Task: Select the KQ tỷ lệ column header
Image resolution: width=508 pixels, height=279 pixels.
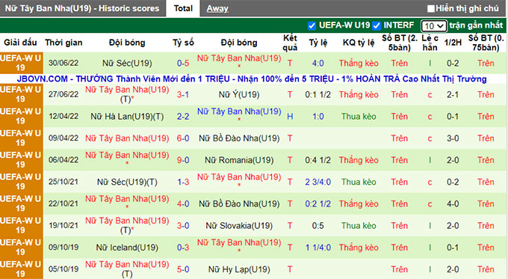Action: click(359, 43)
